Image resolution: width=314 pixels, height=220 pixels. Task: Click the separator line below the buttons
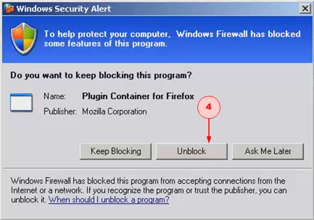[x=157, y=168]
